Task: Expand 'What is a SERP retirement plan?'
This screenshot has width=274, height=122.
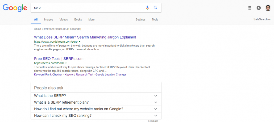Action: (156, 102)
